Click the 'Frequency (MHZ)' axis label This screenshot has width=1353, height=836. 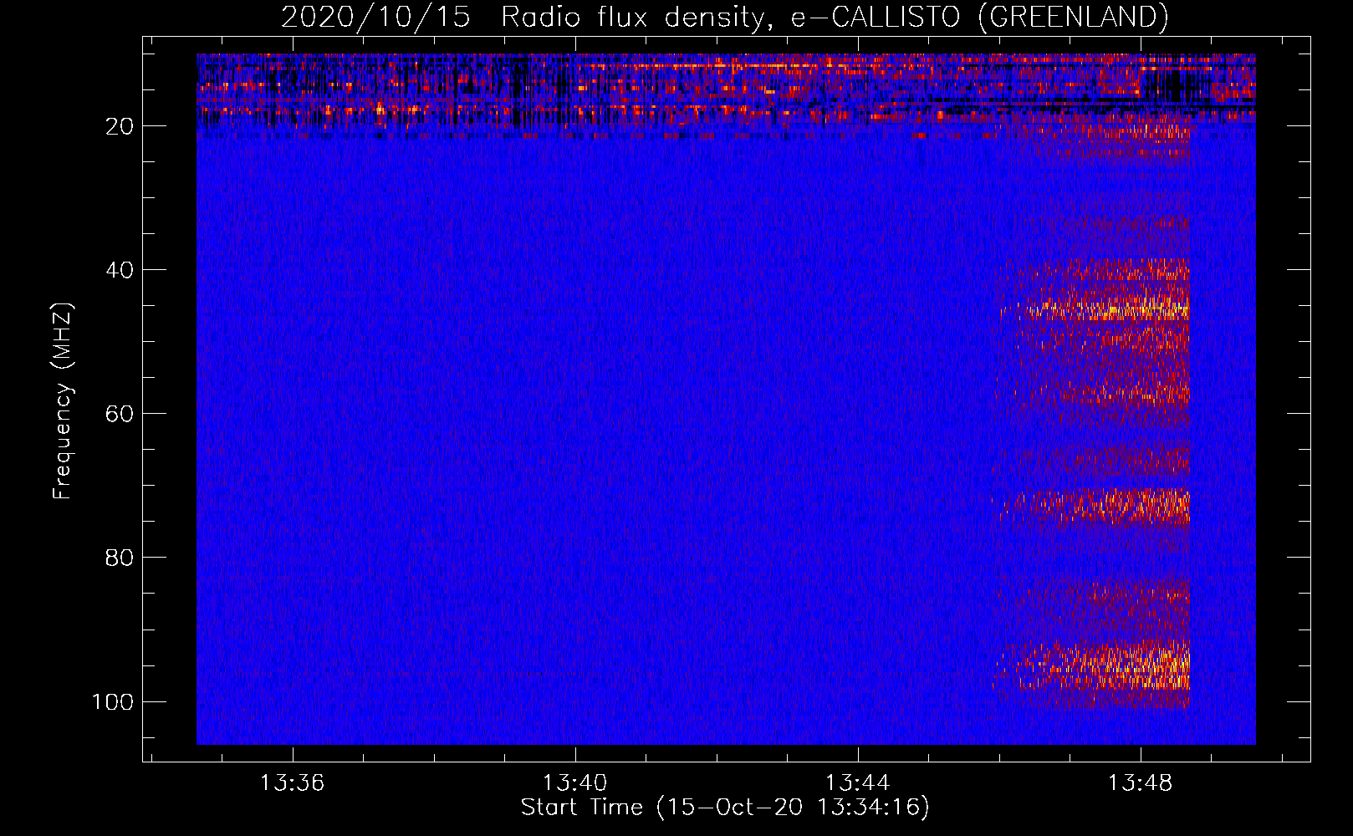(63, 401)
